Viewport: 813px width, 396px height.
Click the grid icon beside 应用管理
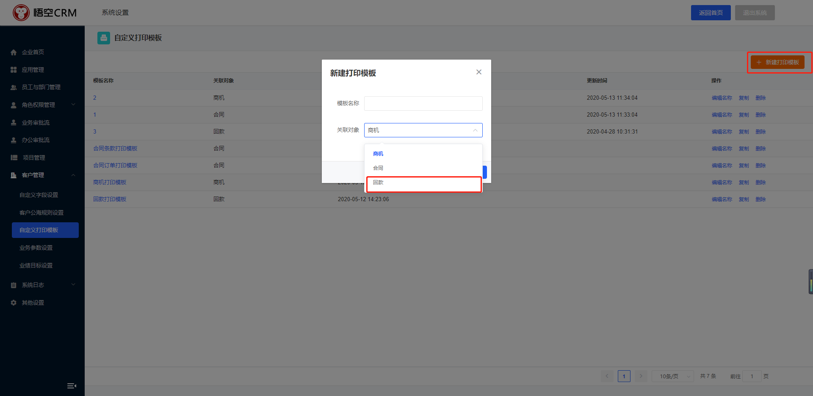14,70
